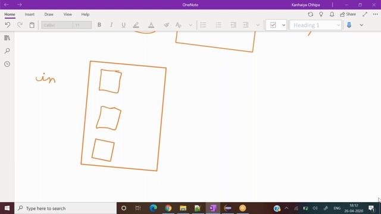Open the Windows Start menu

tap(7, 208)
